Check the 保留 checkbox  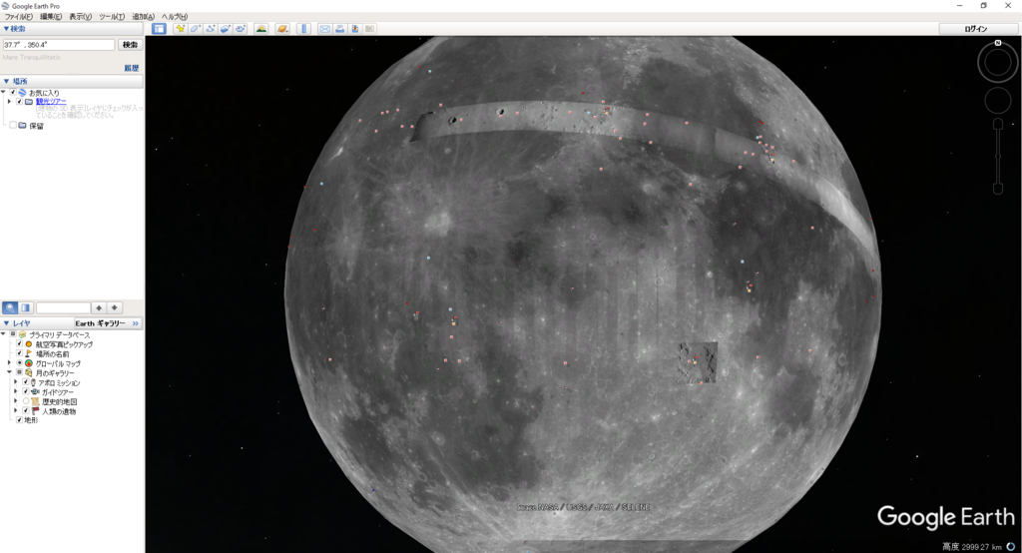pyautogui.click(x=13, y=125)
